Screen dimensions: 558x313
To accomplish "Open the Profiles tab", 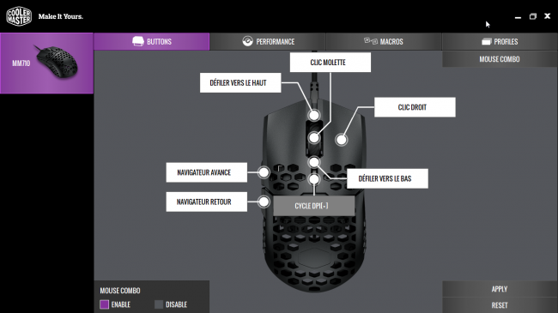I will click(500, 42).
